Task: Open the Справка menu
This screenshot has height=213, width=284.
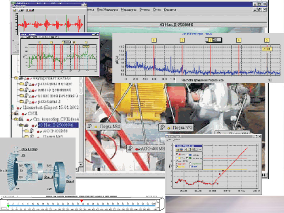Action: [170, 10]
